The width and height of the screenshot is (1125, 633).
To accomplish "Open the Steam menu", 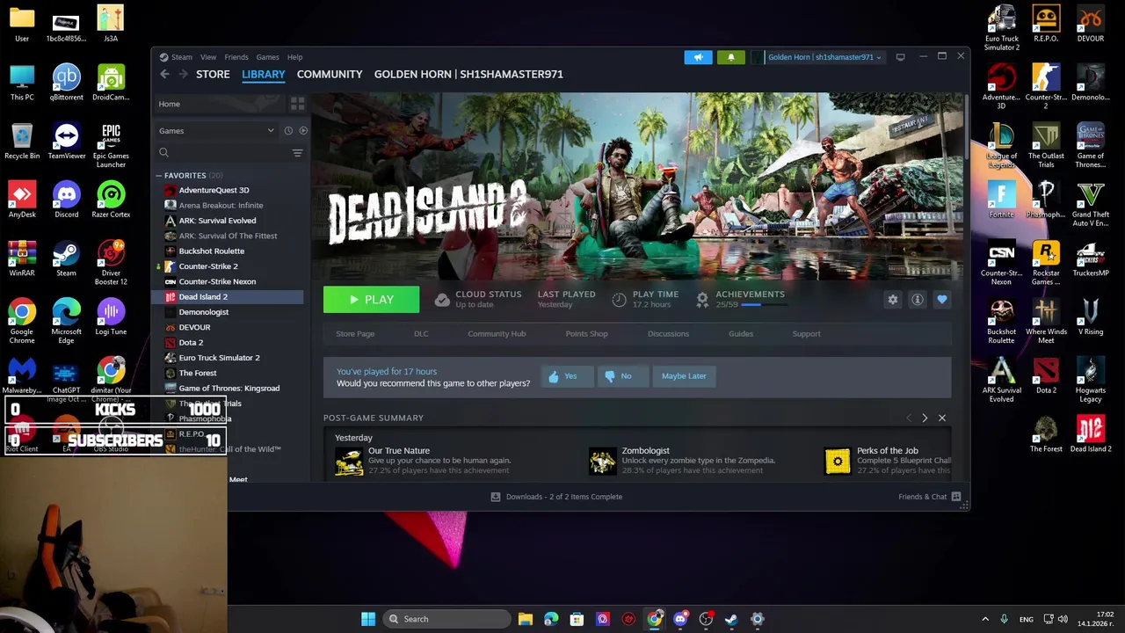I will coord(182,57).
